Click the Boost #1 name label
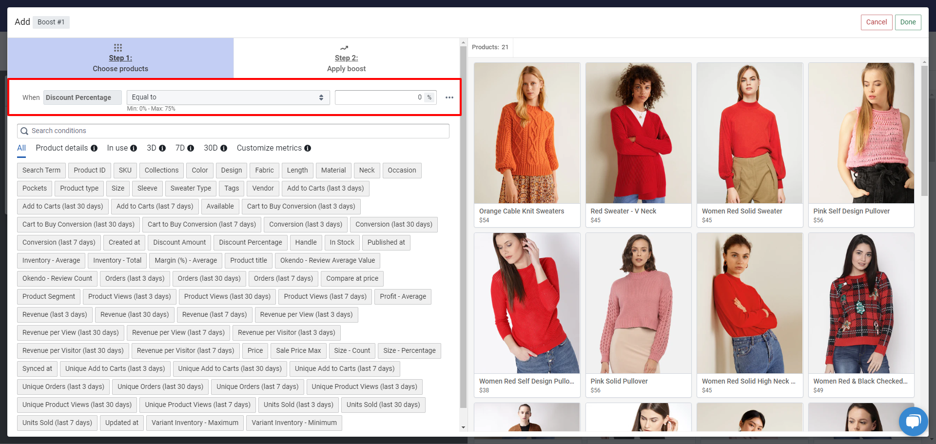Image resolution: width=936 pixels, height=444 pixels. 51,22
